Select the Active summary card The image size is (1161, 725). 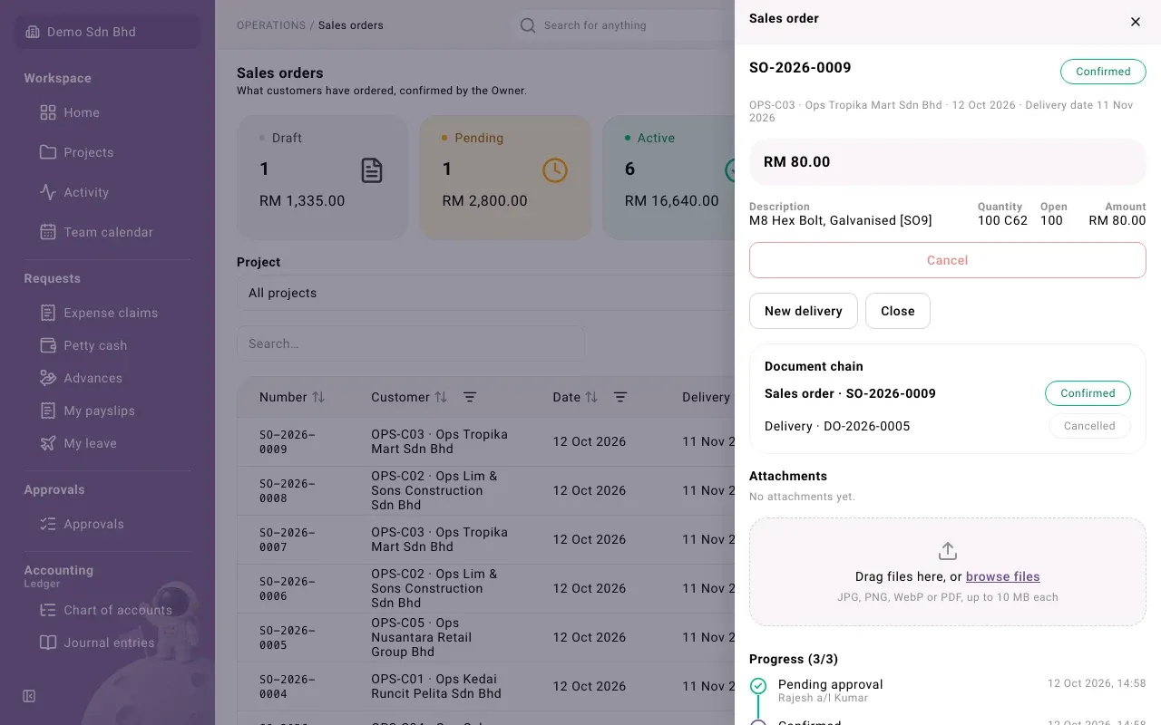(668, 178)
